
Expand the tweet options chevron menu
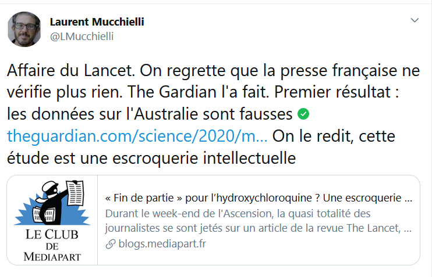coord(415,20)
